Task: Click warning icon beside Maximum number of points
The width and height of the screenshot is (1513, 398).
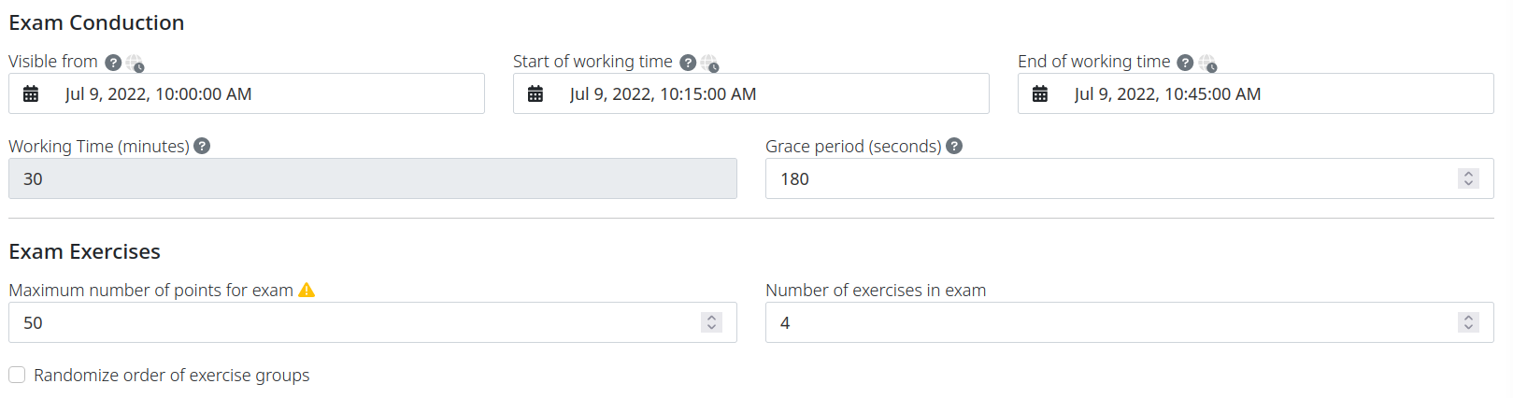Action: tap(307, 291)
